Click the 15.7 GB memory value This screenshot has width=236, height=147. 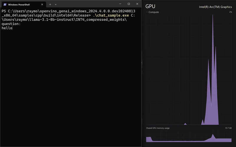pyautogui.click(x=228, y=128)
